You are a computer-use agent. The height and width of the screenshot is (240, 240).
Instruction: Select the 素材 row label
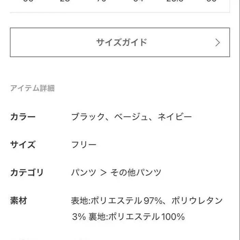click(18, 200)
